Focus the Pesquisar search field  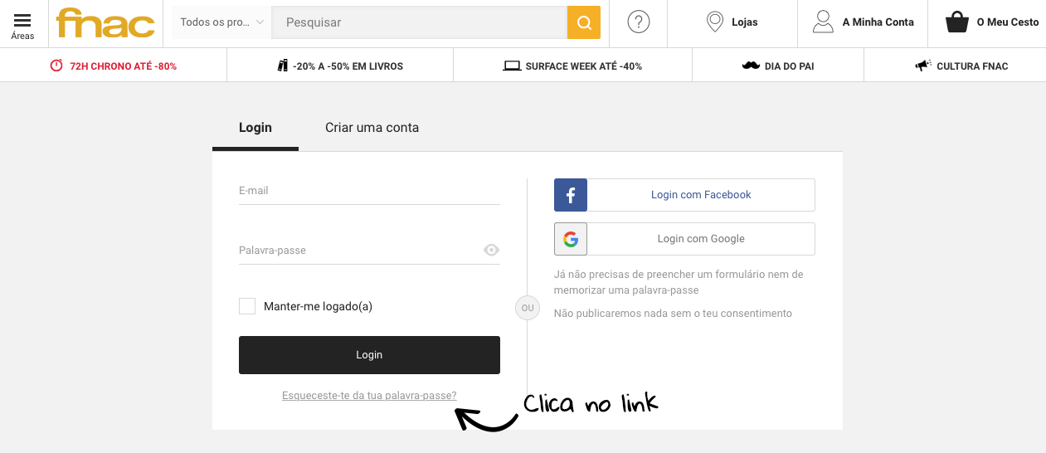pos(419,22)
